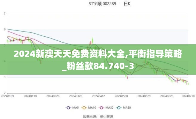Click the 20240109 date axis label
Viewport: 196px width, 119px height.
pyautogui.click(x=7, y=96)
